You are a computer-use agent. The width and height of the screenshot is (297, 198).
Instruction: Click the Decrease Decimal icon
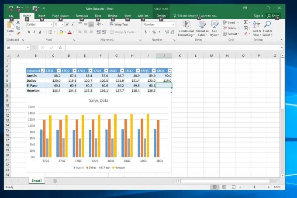point(173,32)
